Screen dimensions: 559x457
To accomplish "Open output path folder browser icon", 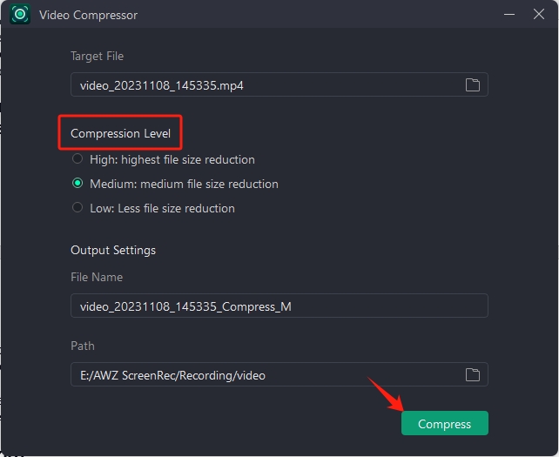I will tap(473, 374).
